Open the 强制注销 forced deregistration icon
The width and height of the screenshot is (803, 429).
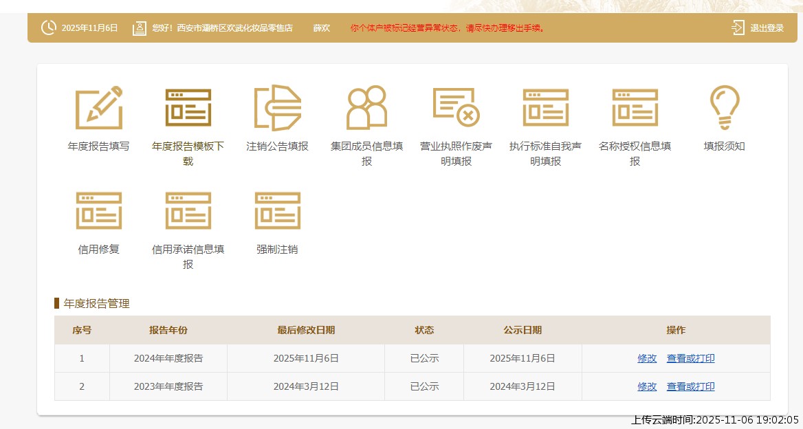(x=276, y=211)
